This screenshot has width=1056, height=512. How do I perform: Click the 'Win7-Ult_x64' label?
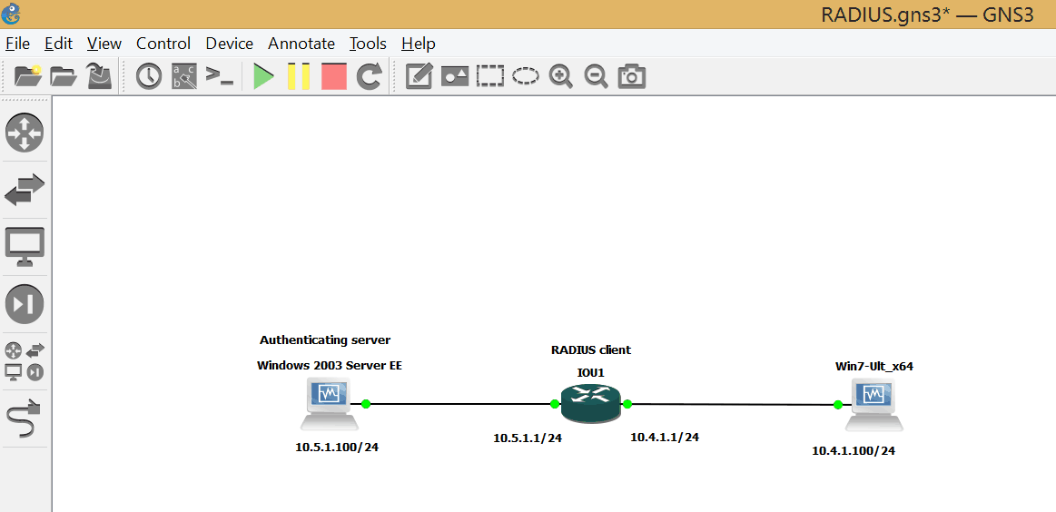pyautogui.click(x=874, y=367)
